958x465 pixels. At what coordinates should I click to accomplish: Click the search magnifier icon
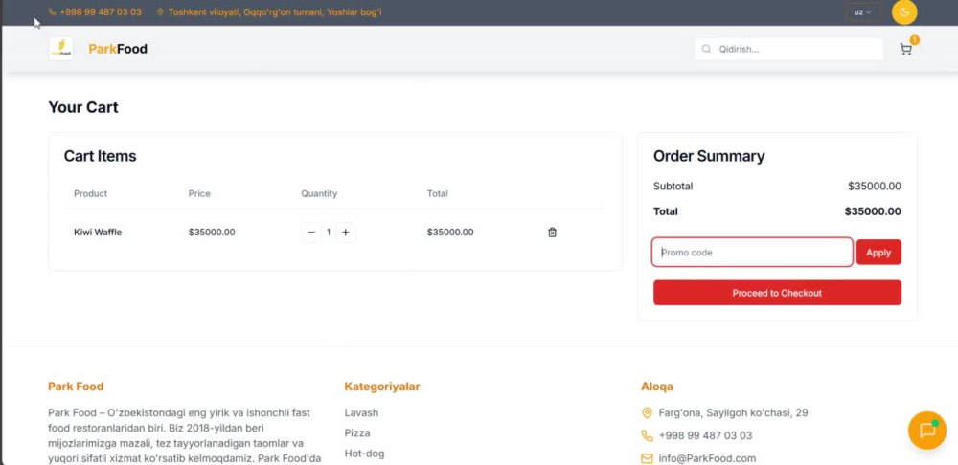tap(706, 49)
